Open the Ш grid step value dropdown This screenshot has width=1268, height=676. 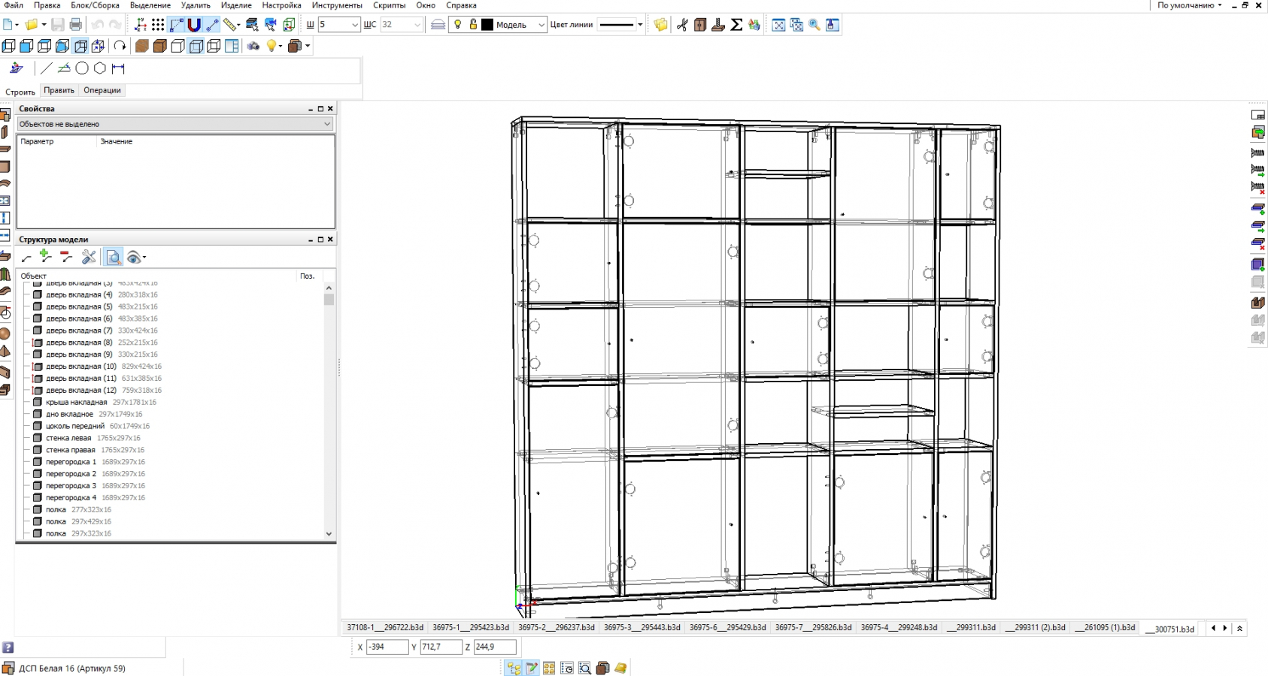tap(354, 25)
